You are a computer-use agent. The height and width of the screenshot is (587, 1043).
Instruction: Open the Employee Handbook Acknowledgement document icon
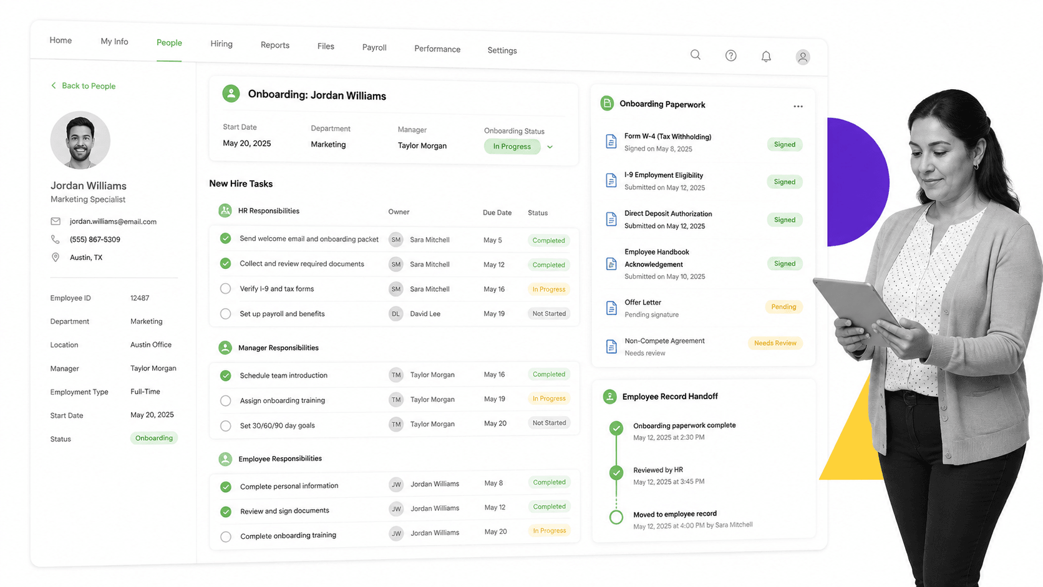point(611,264)
